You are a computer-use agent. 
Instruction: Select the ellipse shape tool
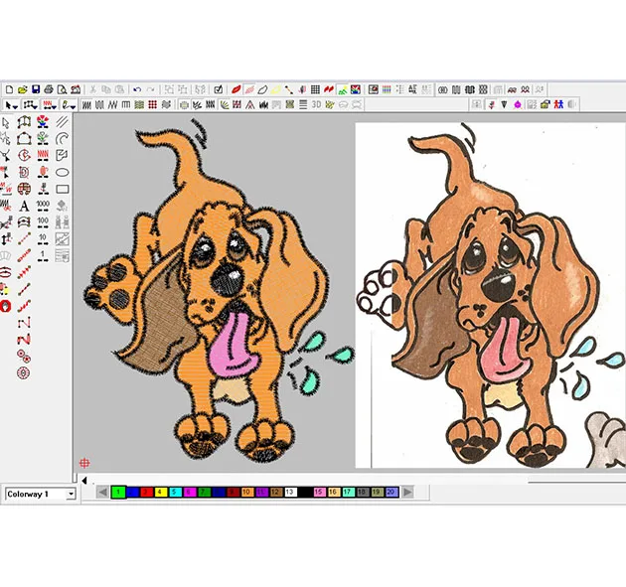[62, 172]
